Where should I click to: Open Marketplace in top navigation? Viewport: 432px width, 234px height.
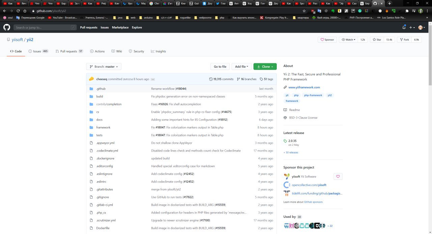click(x=120, y=27)
